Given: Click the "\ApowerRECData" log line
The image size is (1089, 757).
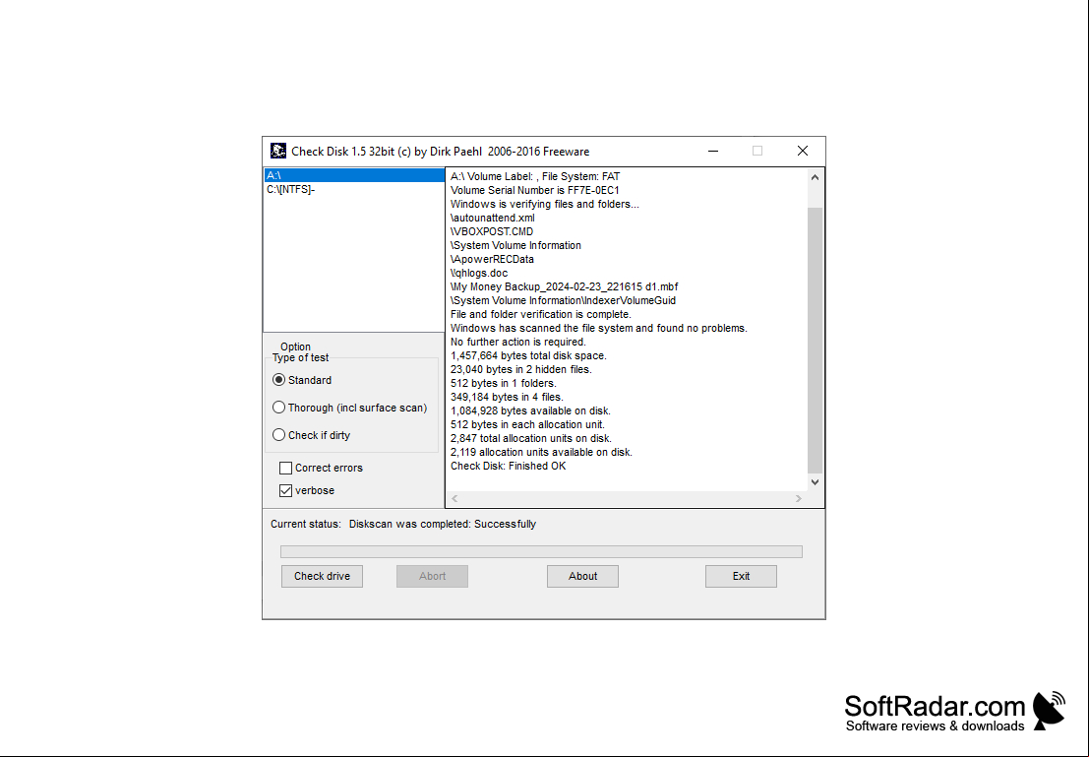Looking at the screenshot, I should pos(493,259).
